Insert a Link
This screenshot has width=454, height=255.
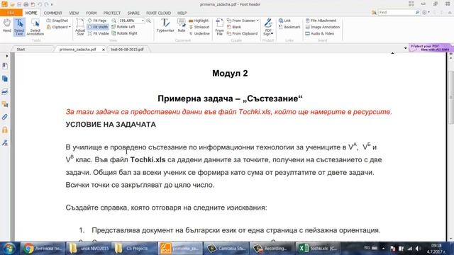coord(284,21)
